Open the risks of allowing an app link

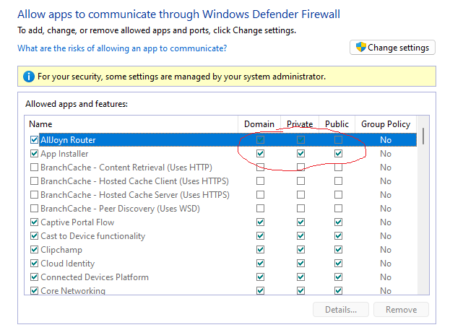point(122,48)
